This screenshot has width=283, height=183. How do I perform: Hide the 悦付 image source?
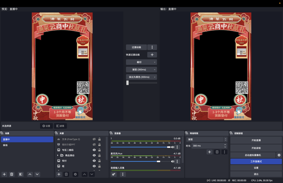[x=94, y=161]
